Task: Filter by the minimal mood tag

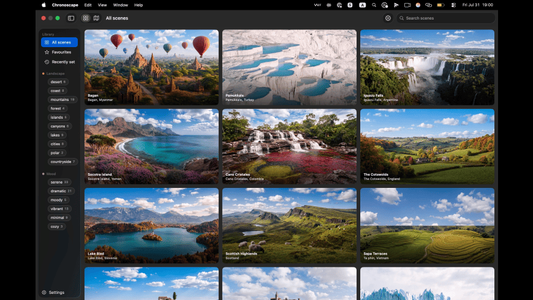Action: click(59, 217)
